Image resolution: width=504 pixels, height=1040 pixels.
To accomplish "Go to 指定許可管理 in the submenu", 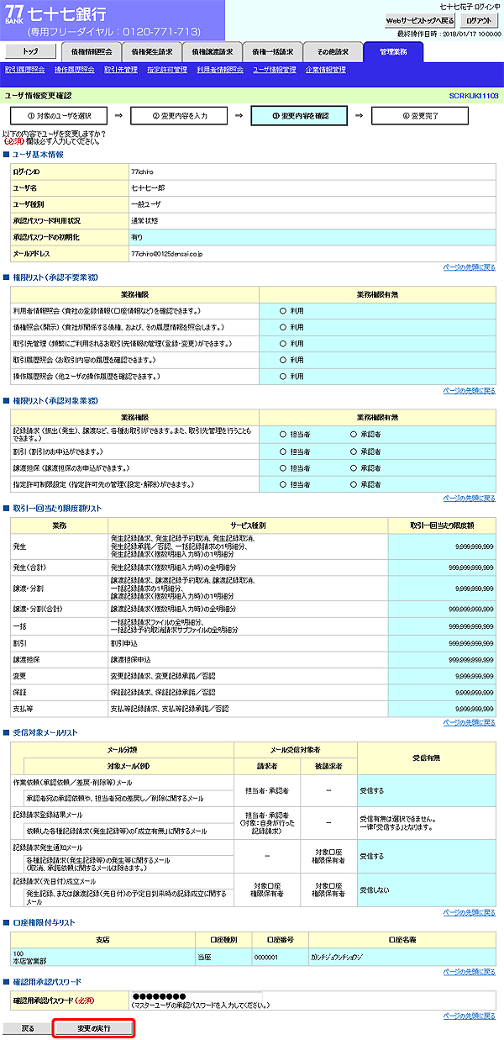I will (167, 70).
